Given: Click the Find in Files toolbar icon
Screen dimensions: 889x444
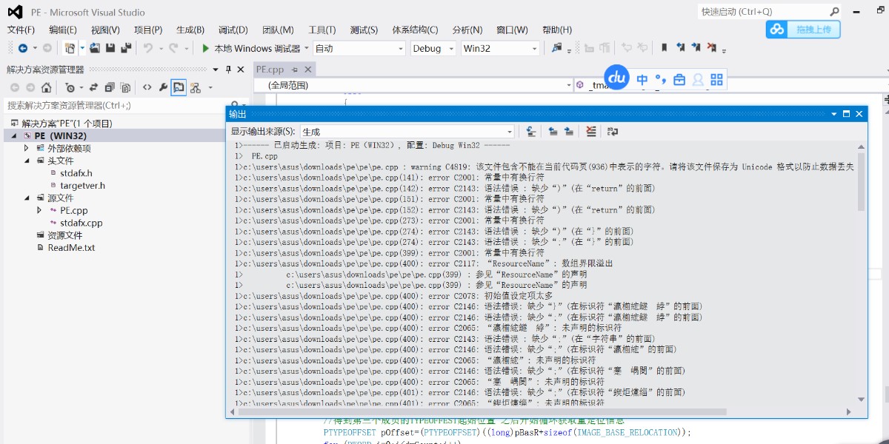Looking at the screenshot, I should [x=556, y=48].
